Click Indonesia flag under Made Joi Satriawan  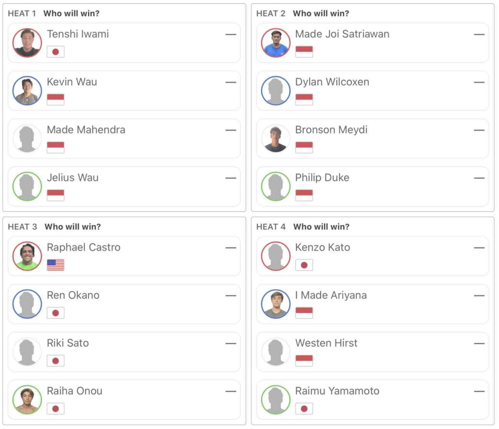[304, 52]
